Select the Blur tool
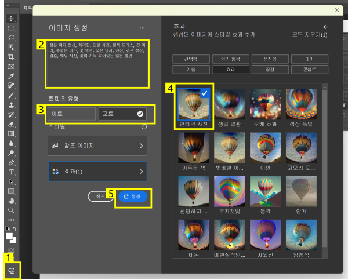The width and height of the screenshot is (348, 280). (11, 143)
